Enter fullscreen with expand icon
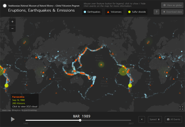Screen dimensions: 185x127 [181, 108]
